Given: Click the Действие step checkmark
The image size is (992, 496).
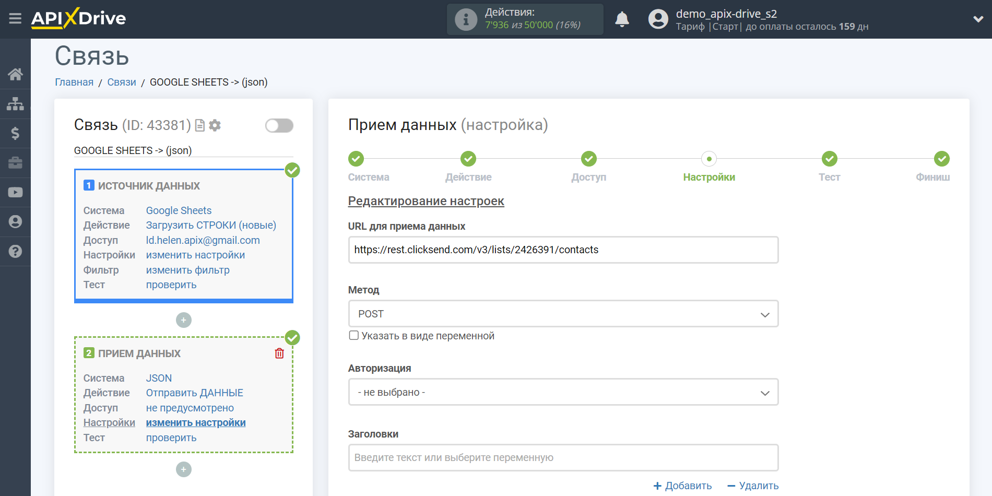Looking at the screenshot, I should [x=468, y=159].
